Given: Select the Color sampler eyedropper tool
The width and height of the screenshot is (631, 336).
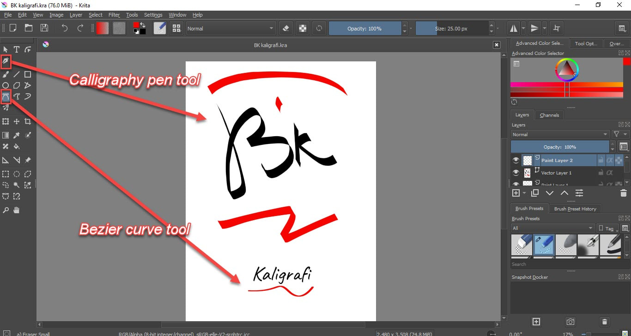Looking at the screenshot, I should tap(17, 135).
